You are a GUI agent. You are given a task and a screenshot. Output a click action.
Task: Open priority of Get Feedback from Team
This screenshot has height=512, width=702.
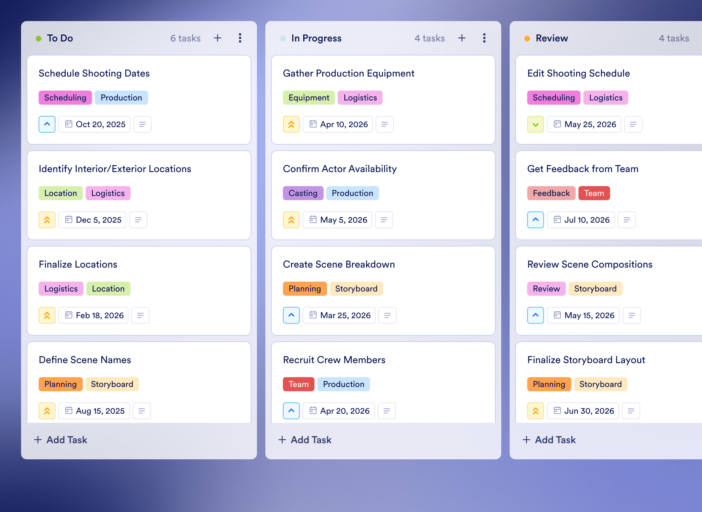[536, 220]
